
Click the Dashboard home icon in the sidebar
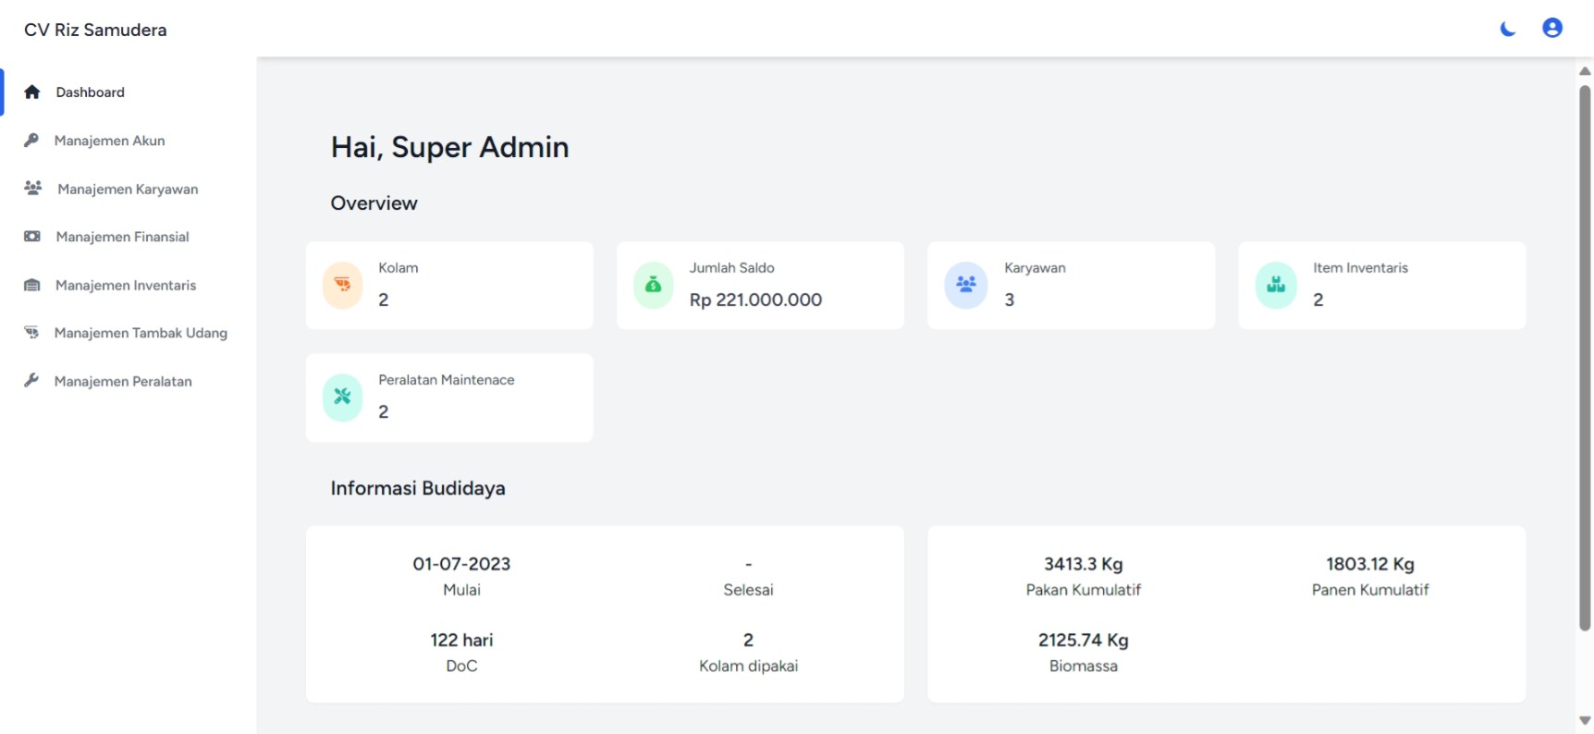click(x=32, y=92)
